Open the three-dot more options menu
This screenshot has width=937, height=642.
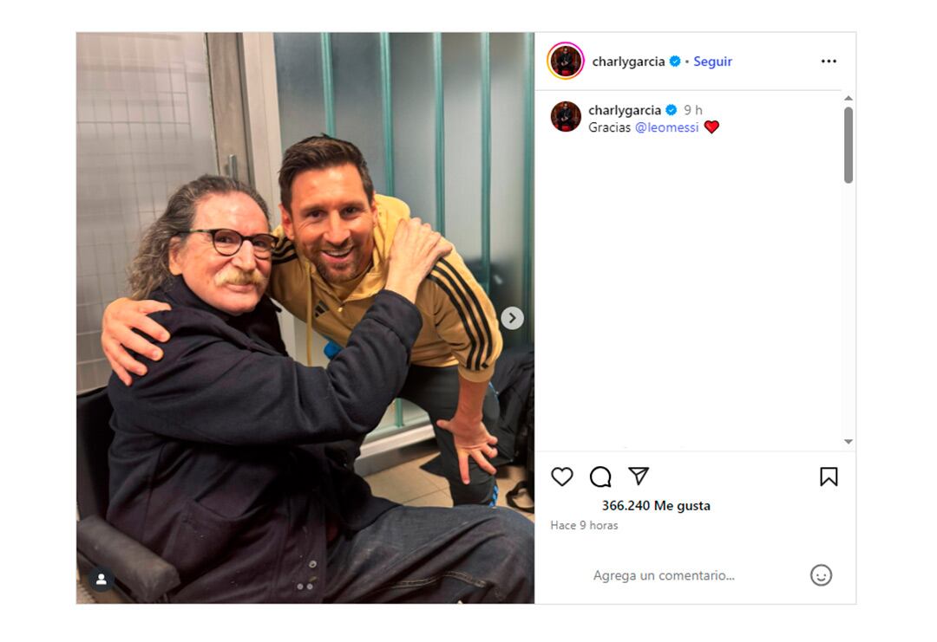829,62
